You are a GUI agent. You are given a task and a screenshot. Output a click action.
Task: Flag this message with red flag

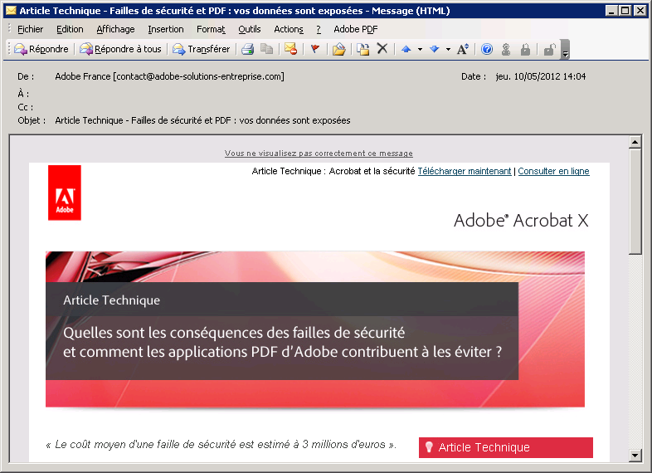tap(315, 49)
